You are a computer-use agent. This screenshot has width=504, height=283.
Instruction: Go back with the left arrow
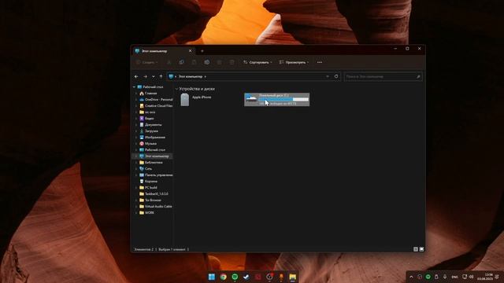[x=136, y=76]
